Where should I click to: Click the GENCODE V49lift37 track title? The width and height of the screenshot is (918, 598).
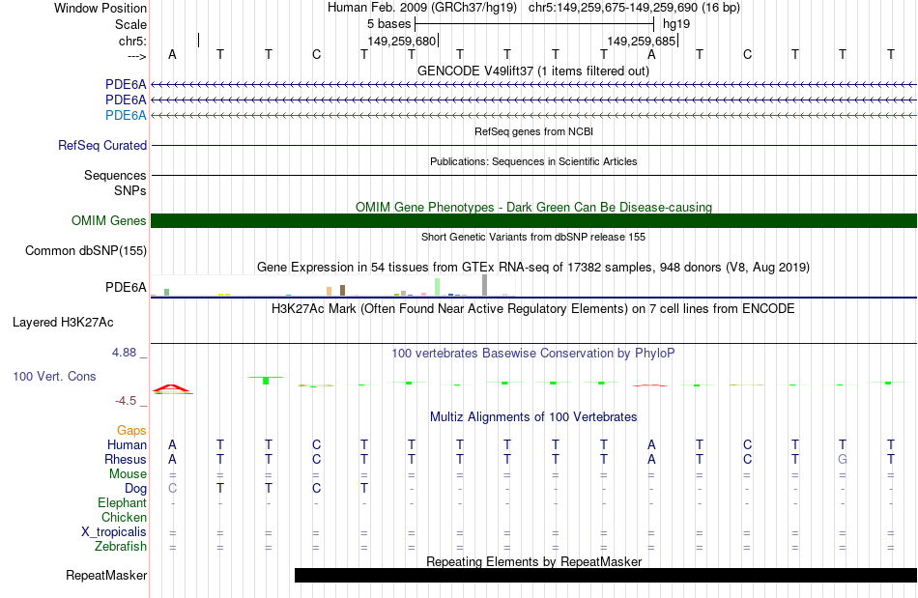[532, 71]
